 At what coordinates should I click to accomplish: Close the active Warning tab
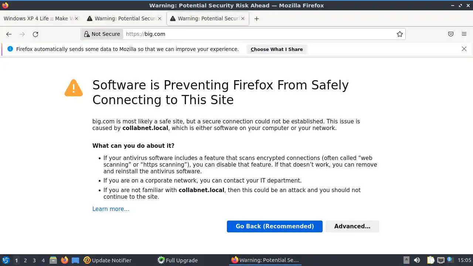click(243, 18)
